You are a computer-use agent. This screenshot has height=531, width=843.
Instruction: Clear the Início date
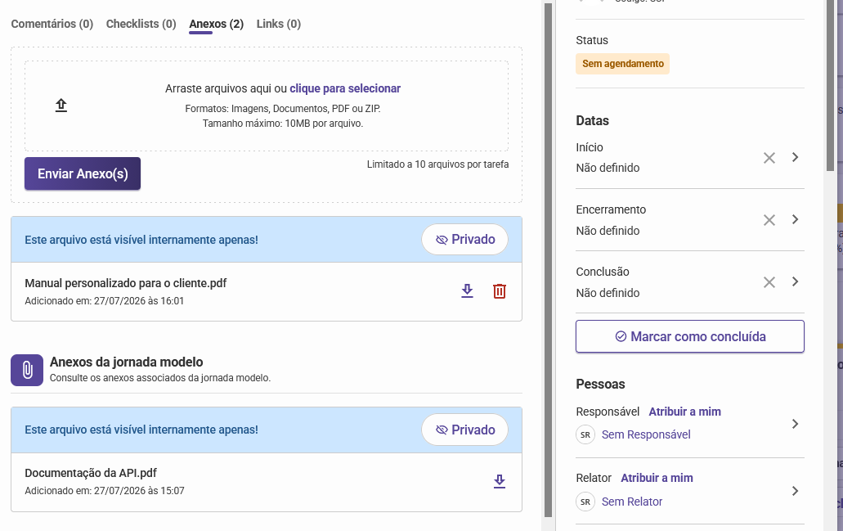coord(769,158)
